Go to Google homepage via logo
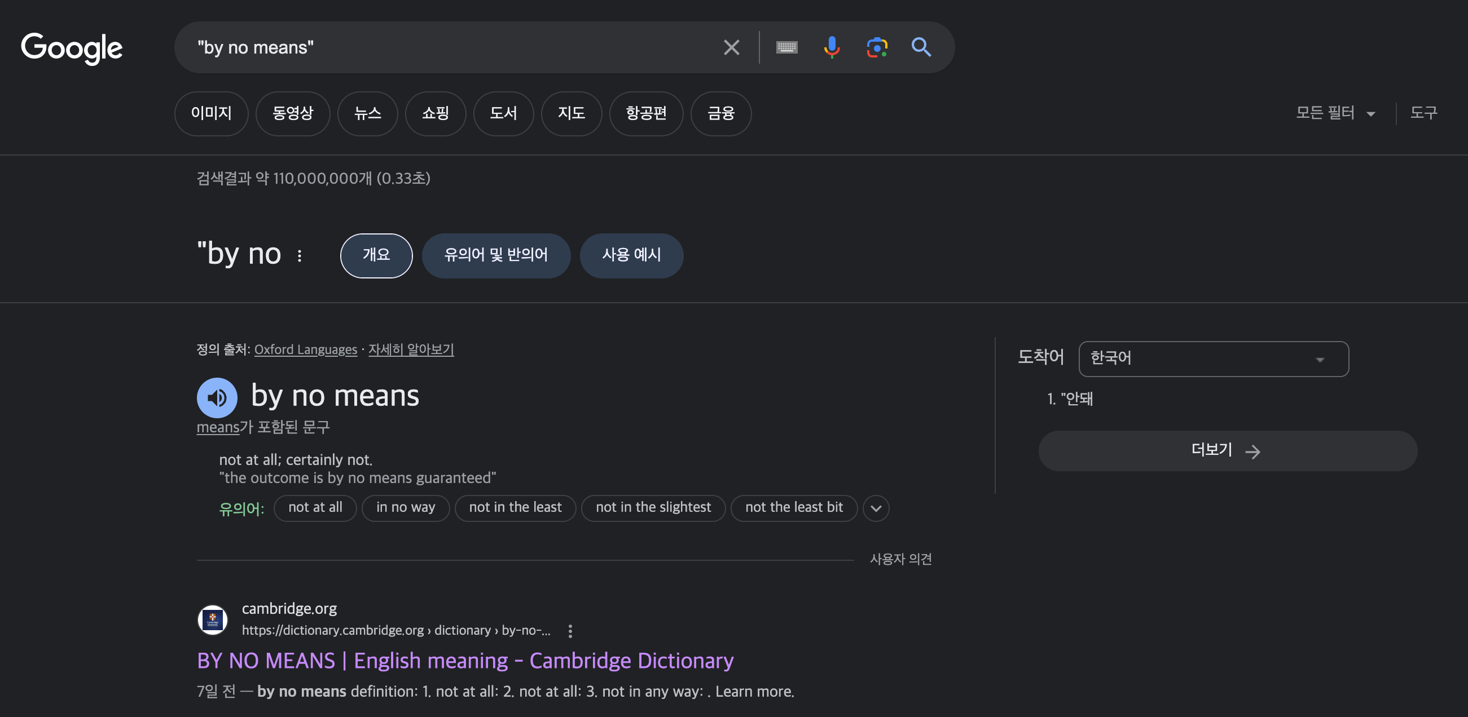This screenshot has height=717, width=1468. point(72,48)
